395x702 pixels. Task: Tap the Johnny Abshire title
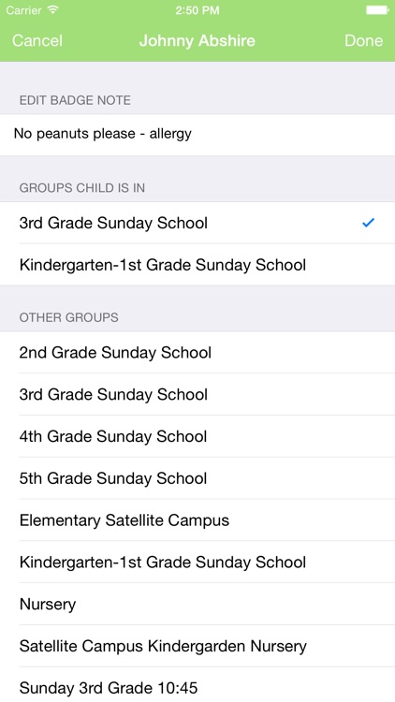(197, 41)
